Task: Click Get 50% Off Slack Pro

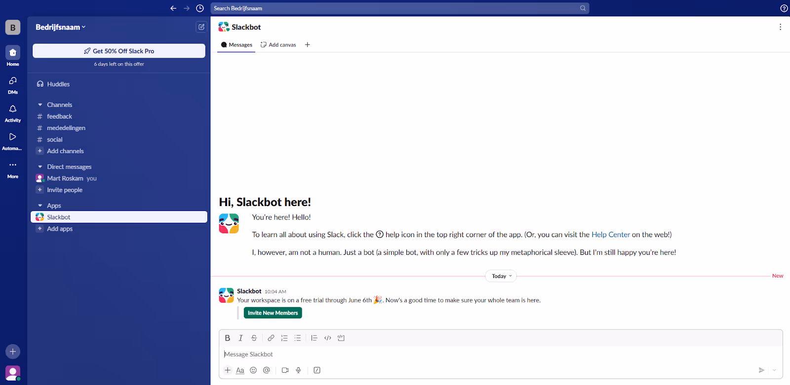Action: coord(119,51)
